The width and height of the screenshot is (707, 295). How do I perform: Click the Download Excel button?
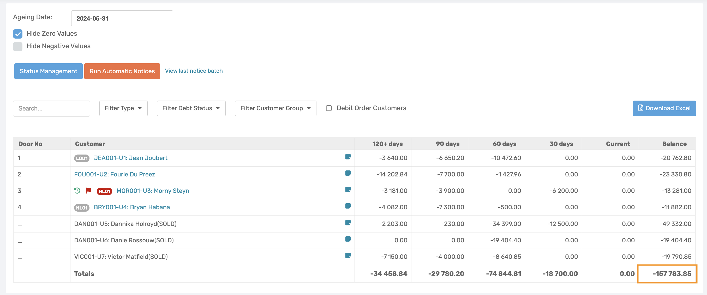pyautogui.click(x=664, y=108)
